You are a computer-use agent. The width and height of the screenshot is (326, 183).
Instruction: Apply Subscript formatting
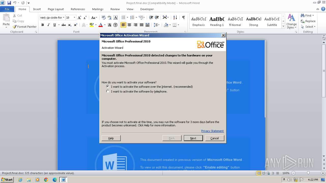[x=70, y=25]
